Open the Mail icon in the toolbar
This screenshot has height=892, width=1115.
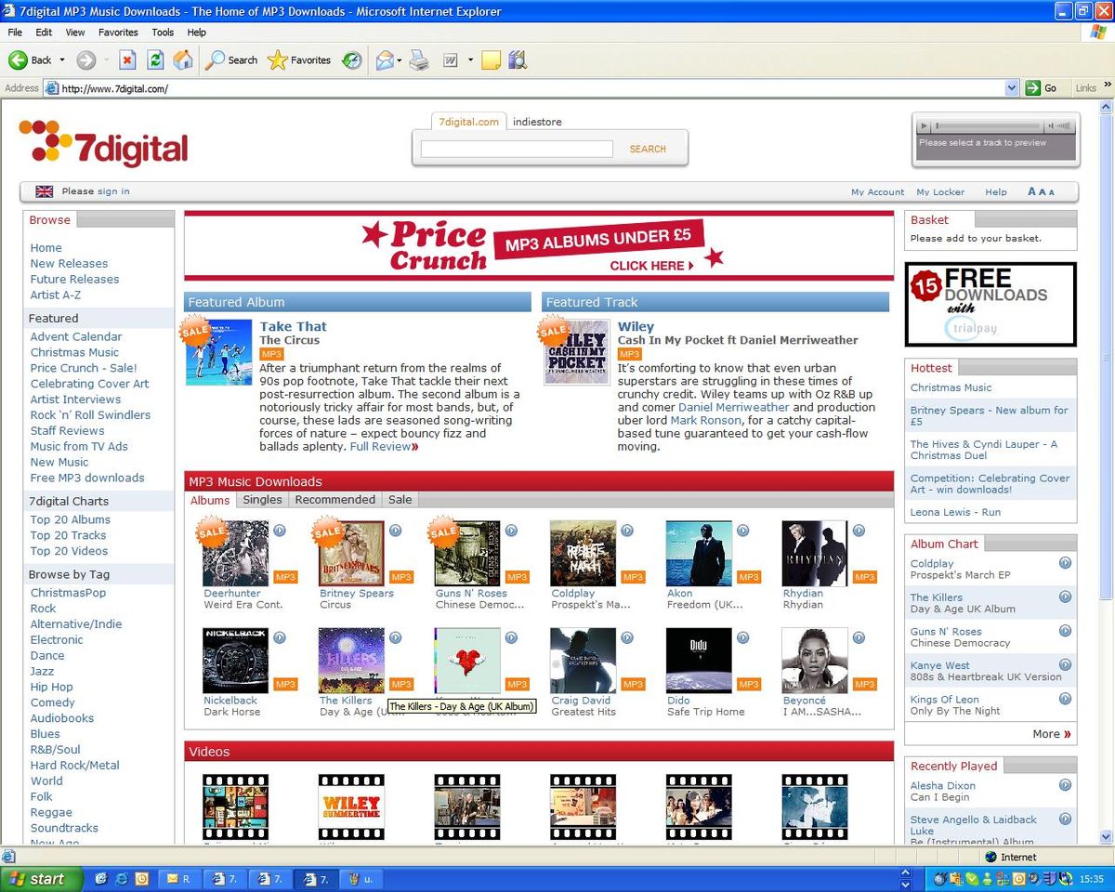385,59
